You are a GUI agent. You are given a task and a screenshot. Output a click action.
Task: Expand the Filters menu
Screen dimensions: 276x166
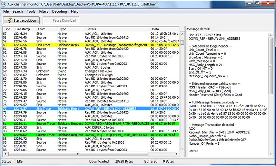click(x=44, y=11)
